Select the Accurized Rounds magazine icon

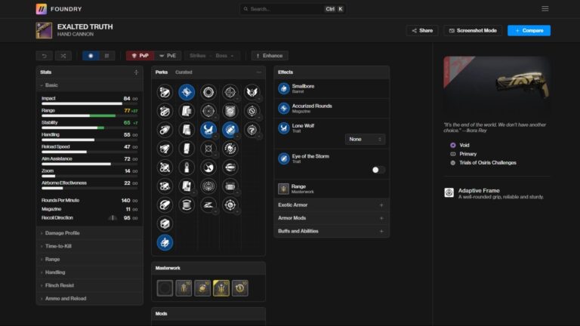point(284,108)
